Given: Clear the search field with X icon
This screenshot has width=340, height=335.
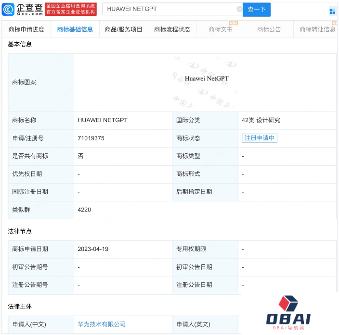Looking at the screenshot, I should [x=239, y=9].
